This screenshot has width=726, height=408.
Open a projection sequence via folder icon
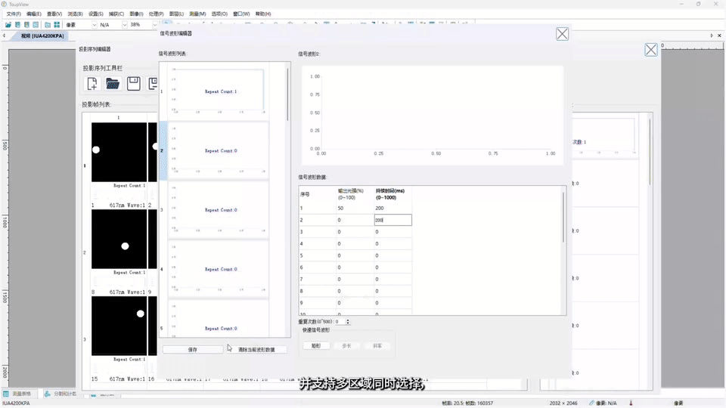[113, 84]
